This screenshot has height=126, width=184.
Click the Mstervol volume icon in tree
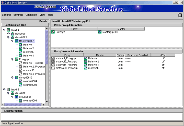(x=20, y=45)
